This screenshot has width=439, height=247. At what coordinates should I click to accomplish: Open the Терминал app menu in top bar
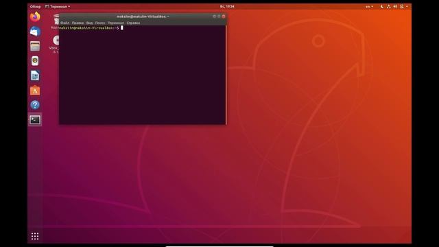click(x=58, y=6)
